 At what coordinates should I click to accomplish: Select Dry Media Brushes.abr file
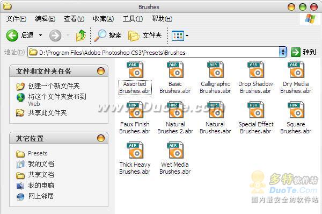point(296,77)
